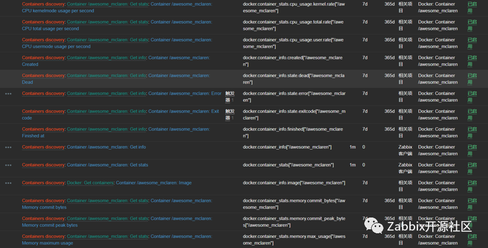
Task: Click Get stats master link in Memory commit bytes row
Action: [107, 201]
